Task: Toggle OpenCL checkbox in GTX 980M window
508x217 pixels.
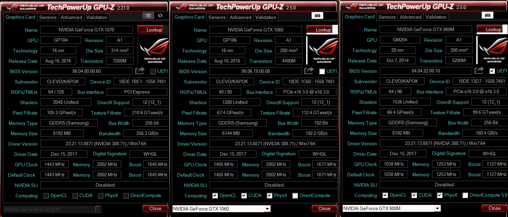Action: (385, 195)
